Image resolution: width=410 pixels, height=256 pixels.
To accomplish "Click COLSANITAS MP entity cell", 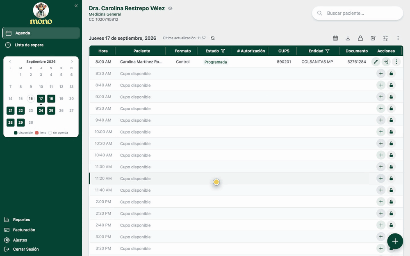I will click(x=317, y=62).
